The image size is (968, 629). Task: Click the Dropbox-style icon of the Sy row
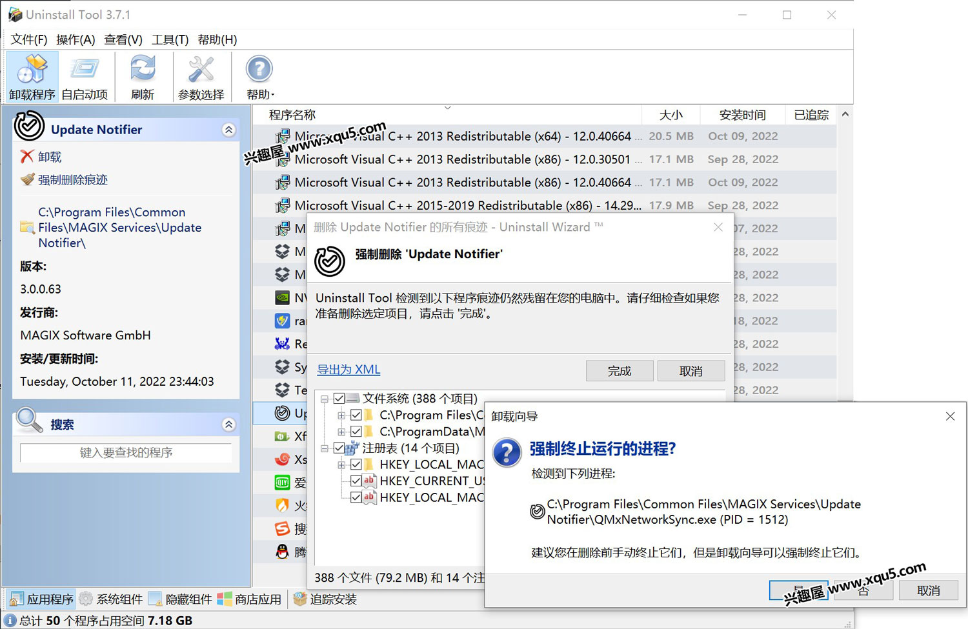pyautogui.click(x=282, y=367)
